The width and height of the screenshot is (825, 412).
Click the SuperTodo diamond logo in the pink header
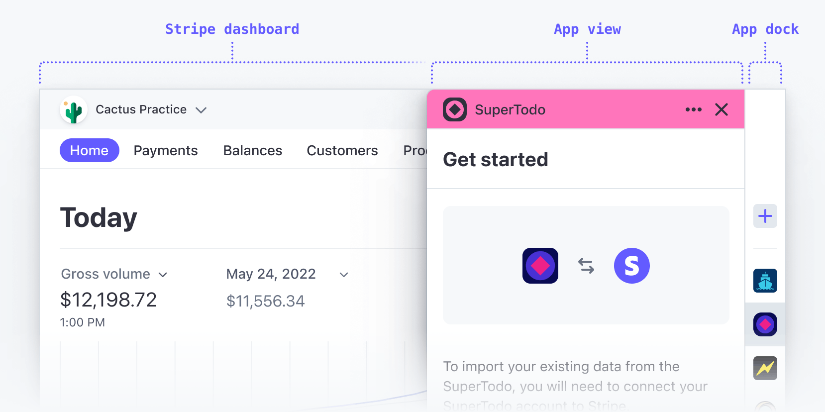(455, 109)
